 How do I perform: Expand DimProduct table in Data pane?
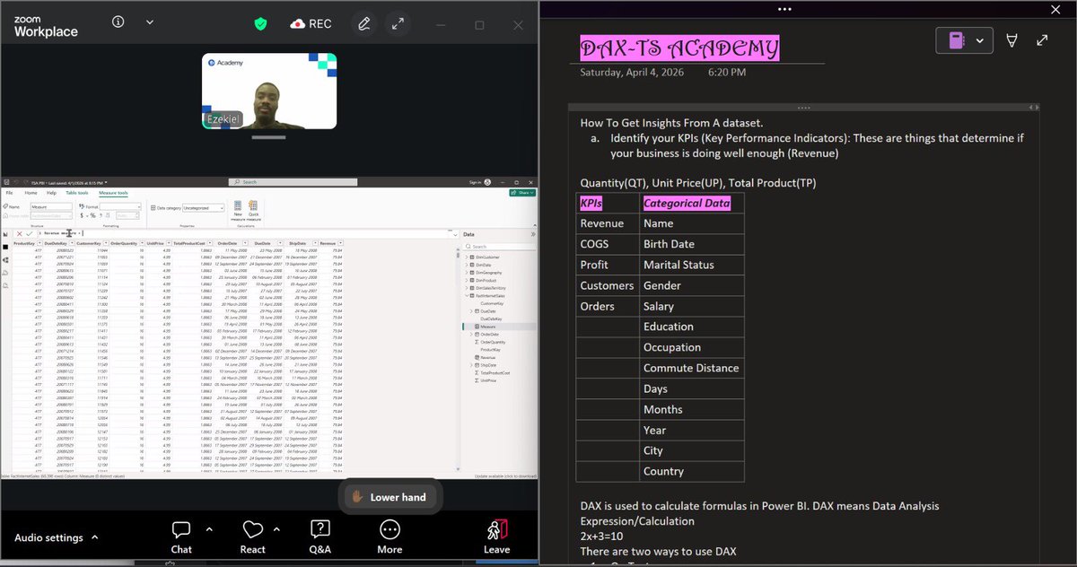pos(467,280)
